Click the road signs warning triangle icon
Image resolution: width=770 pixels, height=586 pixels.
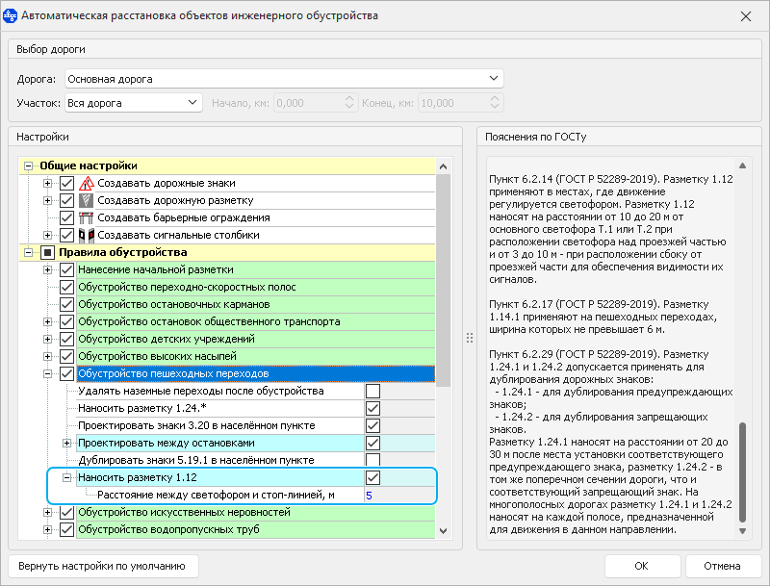86,183
